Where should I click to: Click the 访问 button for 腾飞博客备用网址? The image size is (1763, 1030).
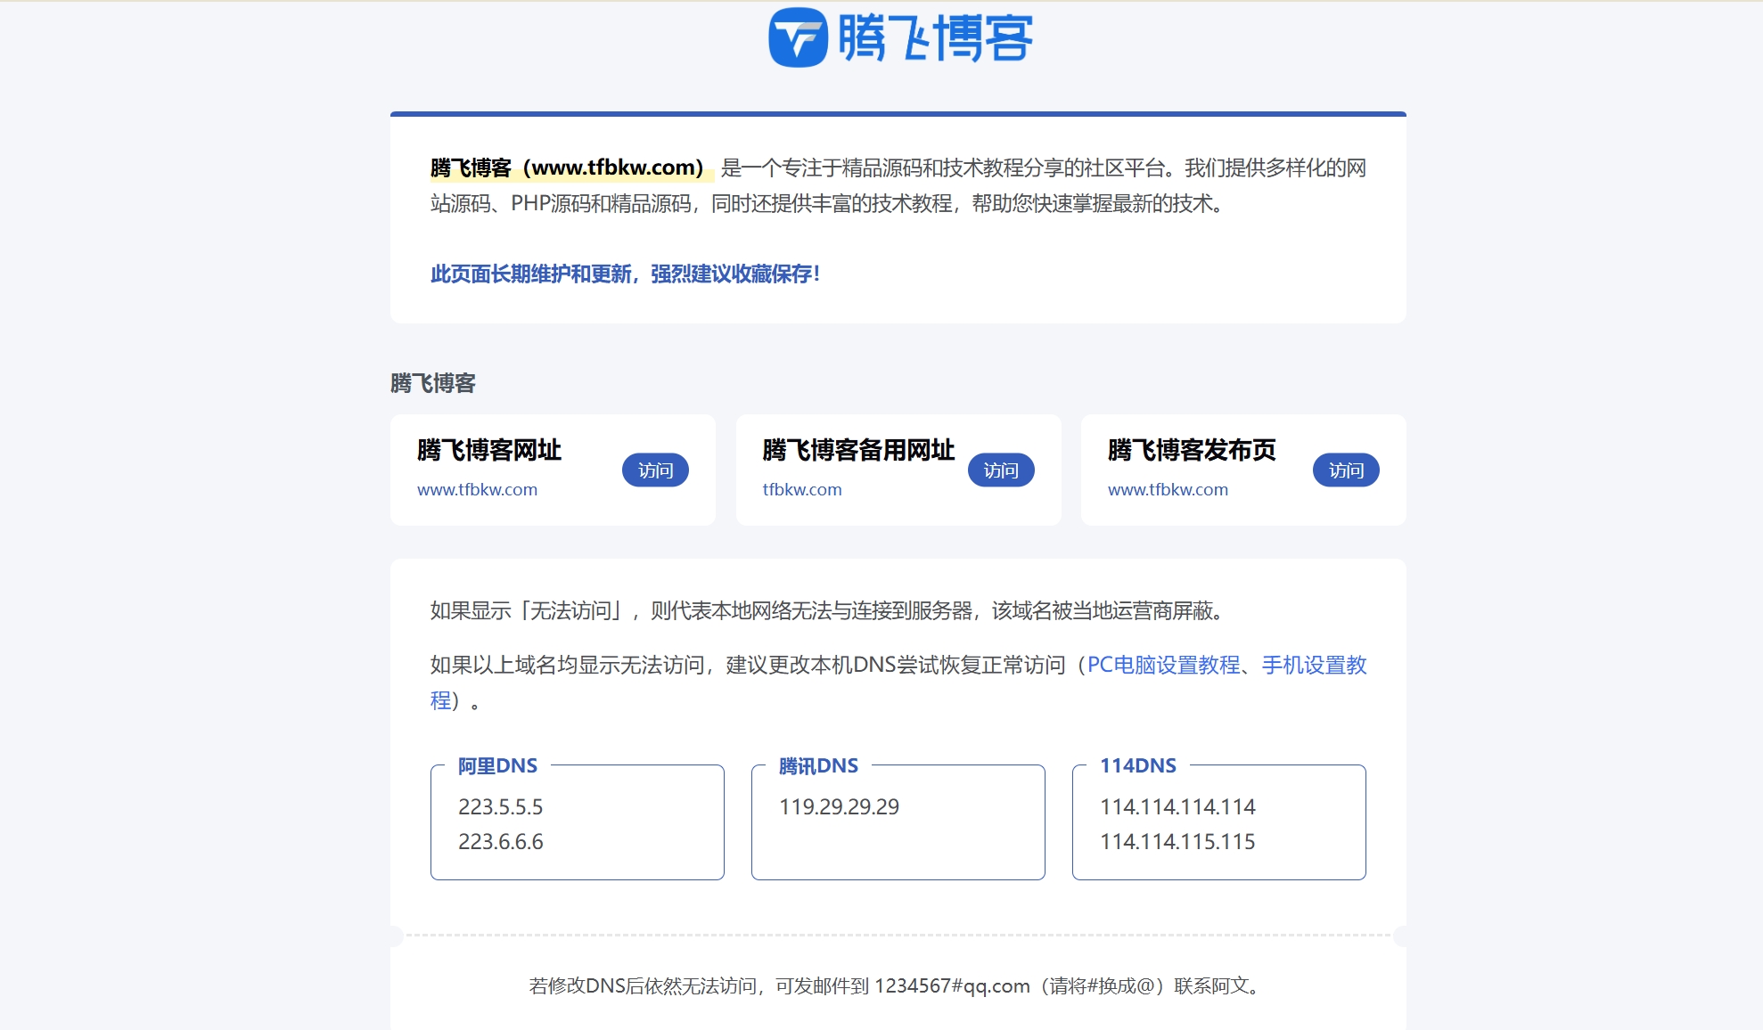click(x=1001, y=470)
